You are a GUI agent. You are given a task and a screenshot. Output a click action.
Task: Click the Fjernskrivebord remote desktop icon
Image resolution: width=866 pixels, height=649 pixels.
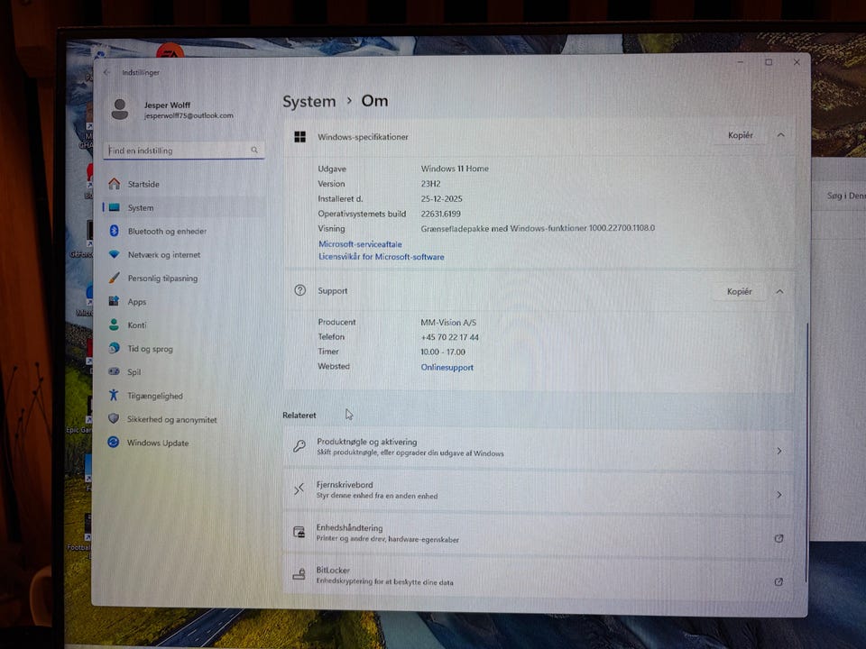[x=299, y=489]
